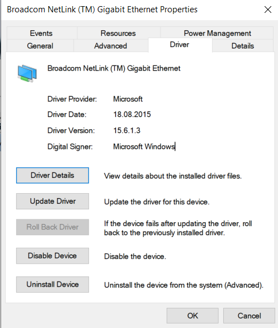Confirm the dialog with OK

click(192, 316)
